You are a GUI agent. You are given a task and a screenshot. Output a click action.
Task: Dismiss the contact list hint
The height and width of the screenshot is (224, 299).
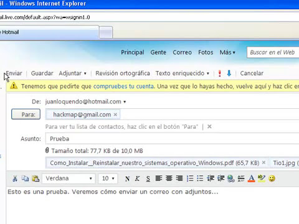click(209, 126)
